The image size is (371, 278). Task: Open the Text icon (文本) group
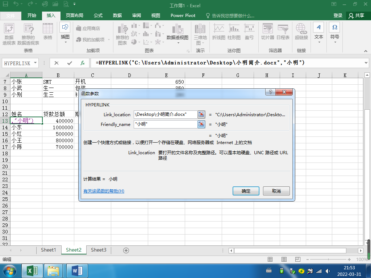(x=319, y=33)
